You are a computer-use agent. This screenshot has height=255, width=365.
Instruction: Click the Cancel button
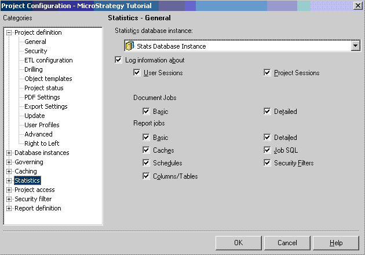tap(287, 243)
